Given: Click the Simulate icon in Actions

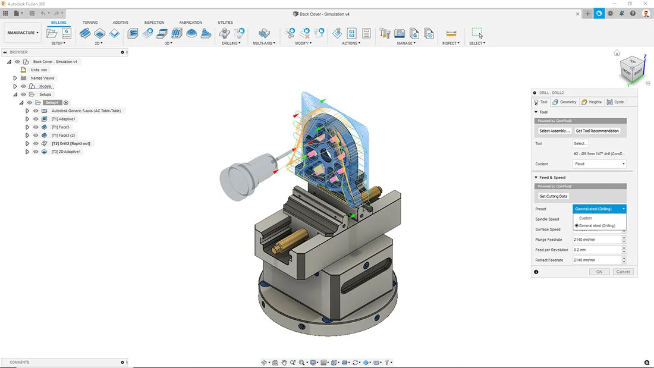Looking at the screenshot, I should (x=337, y=33).
